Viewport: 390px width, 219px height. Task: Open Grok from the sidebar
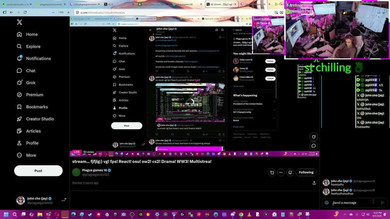[26, 83]
